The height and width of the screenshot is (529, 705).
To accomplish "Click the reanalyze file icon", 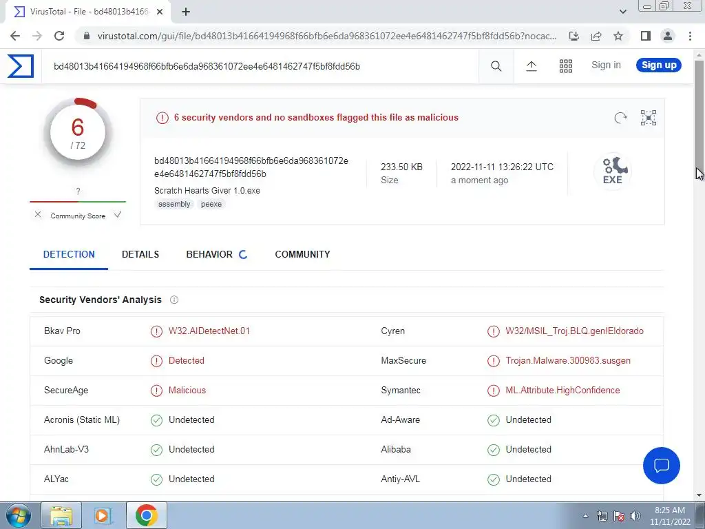I will click(x=620, y=117).
